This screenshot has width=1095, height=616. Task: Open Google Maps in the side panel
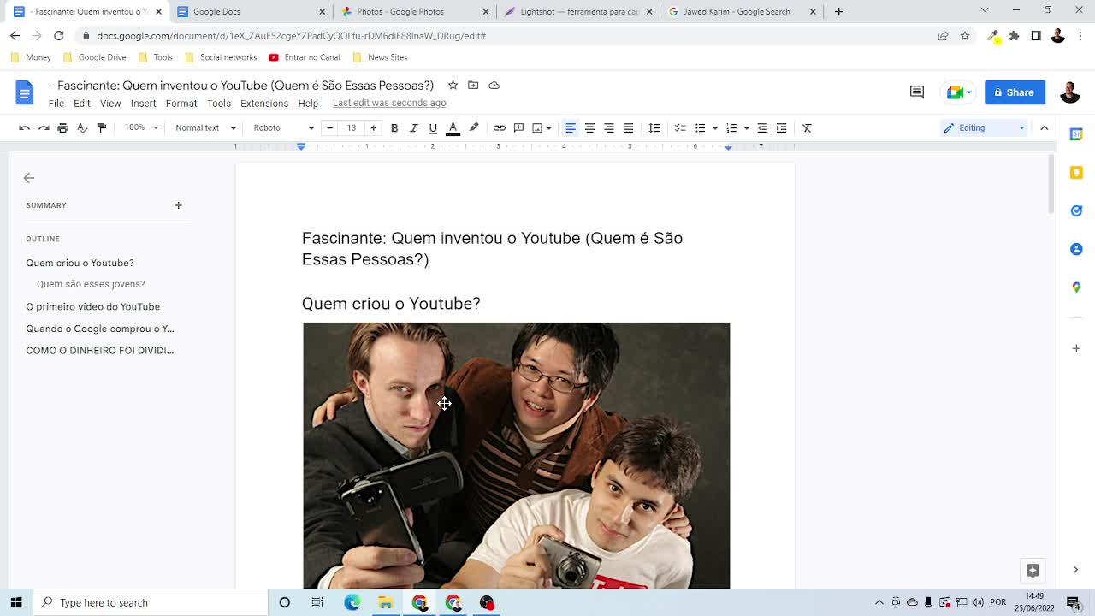click(x=1076, y=287)
